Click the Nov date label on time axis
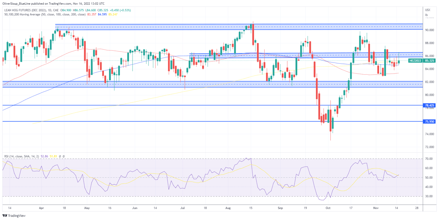This screenshot has width=439, height=220. pos(376,208)
